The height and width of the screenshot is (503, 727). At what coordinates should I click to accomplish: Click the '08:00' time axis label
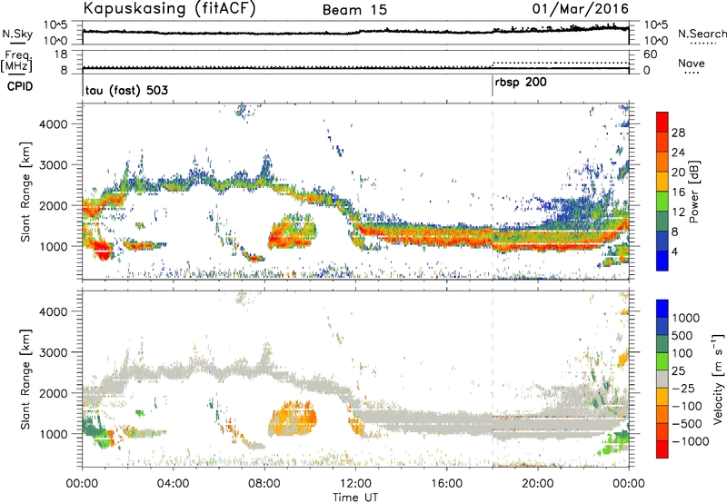tap(264, 484)
